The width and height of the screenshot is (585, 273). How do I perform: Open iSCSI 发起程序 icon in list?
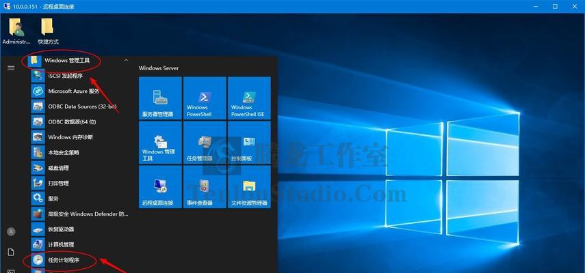click(x=38, y=76)
